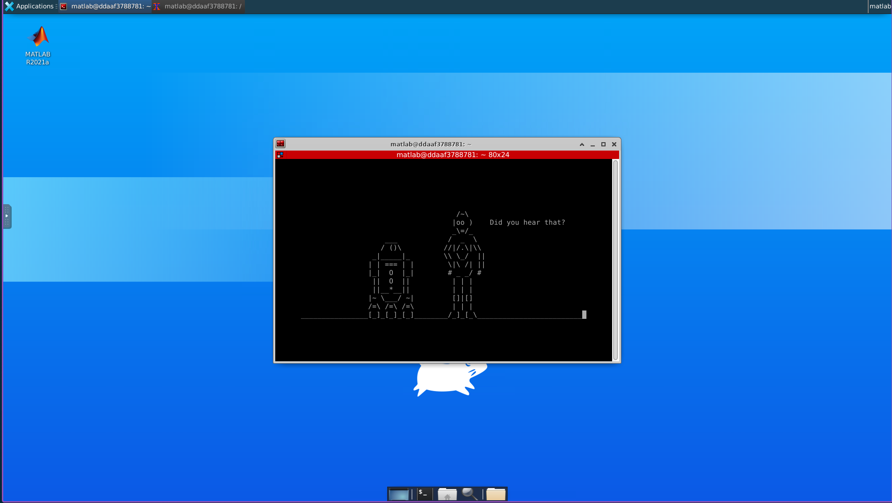This screenshot has width=892, height=503.
Task: Open the terminal window menu icon in titlebar
Action: (280, 144)
